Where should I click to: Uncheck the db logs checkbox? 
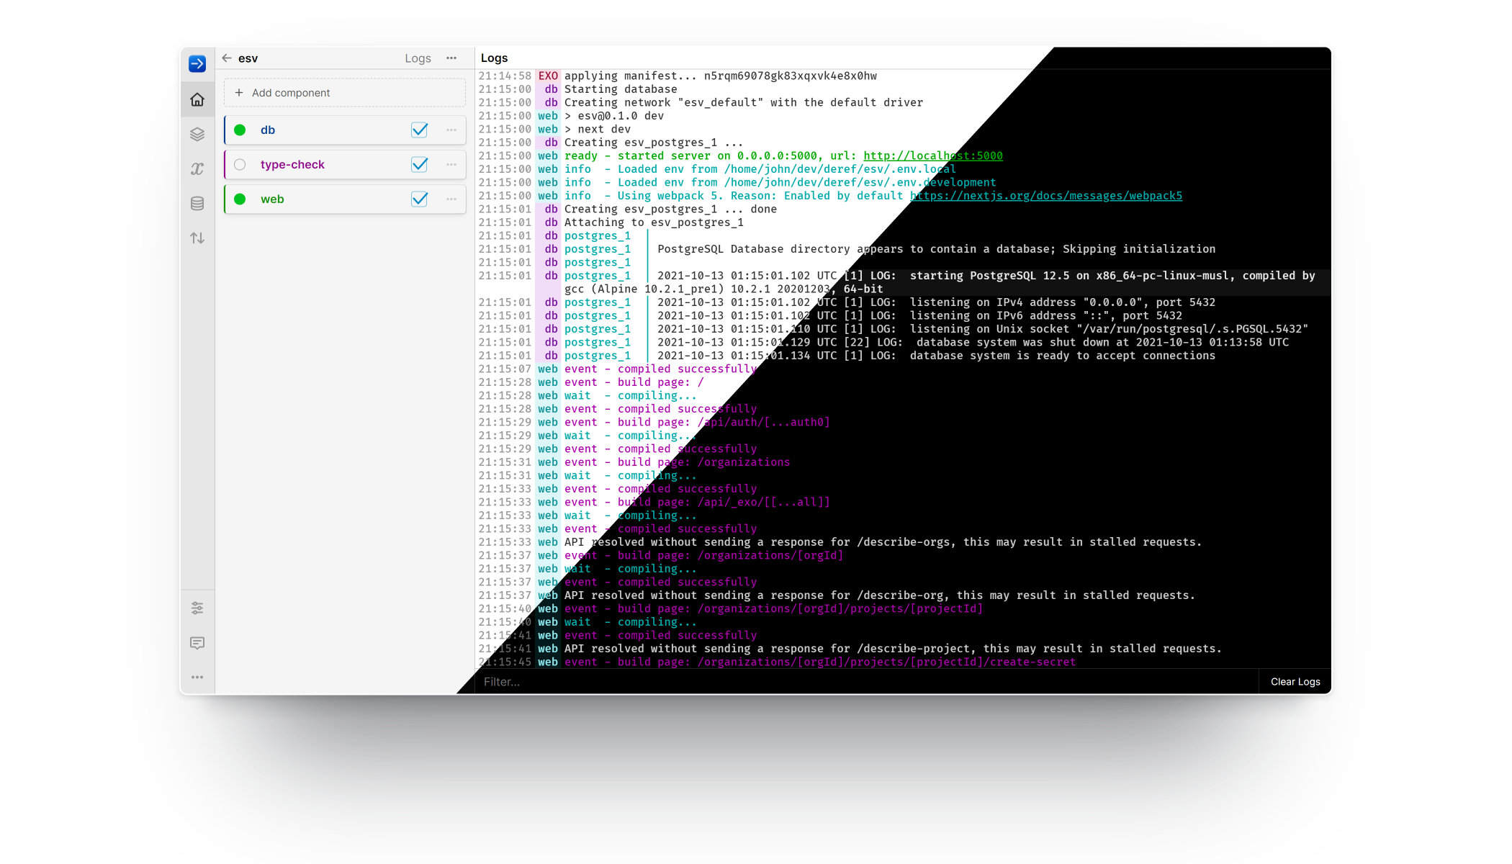click(x=419, y=130)
